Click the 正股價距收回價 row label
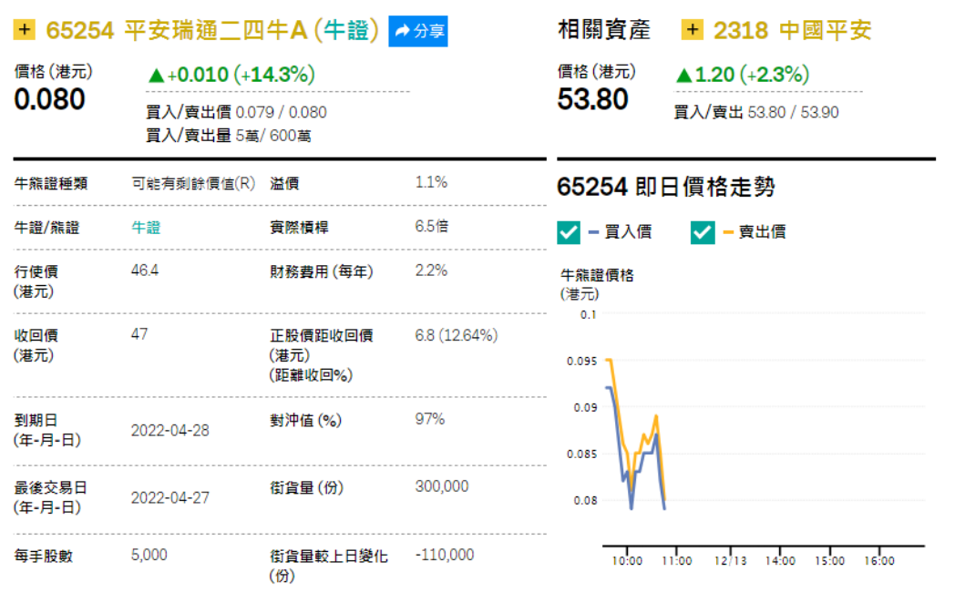Viewport: 955px width, 592px height. click(322, 355)
